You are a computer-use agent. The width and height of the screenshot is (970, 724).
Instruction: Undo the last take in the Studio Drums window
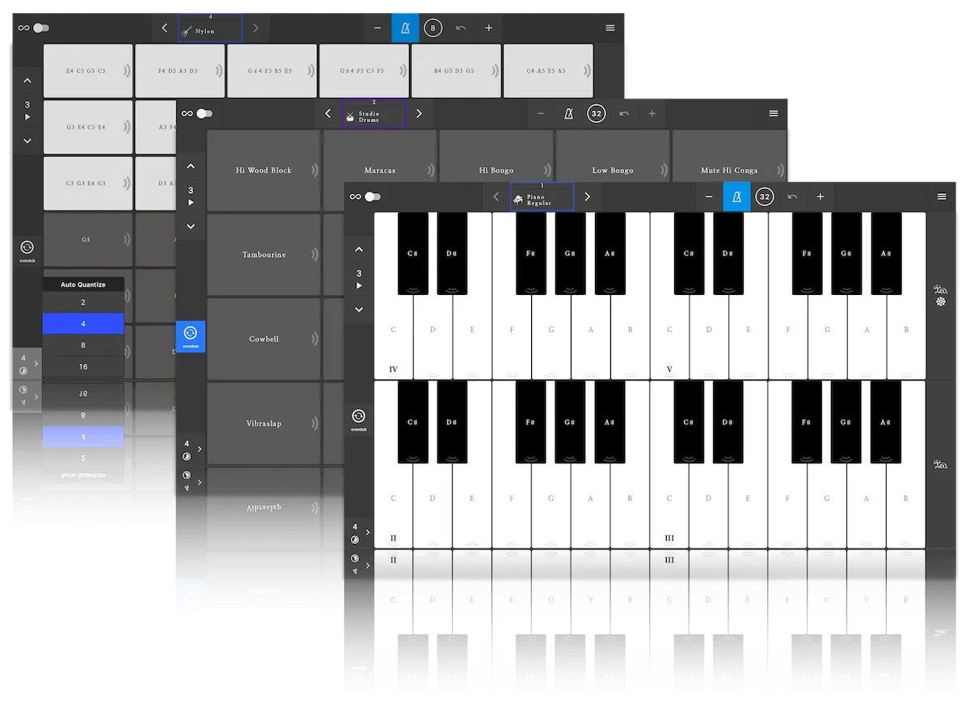coord(624,114)
